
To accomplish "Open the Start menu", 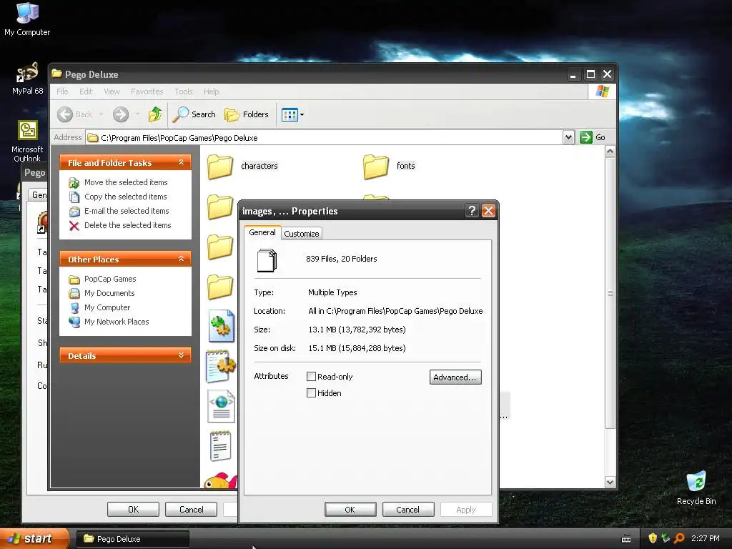I will [34, 539].
